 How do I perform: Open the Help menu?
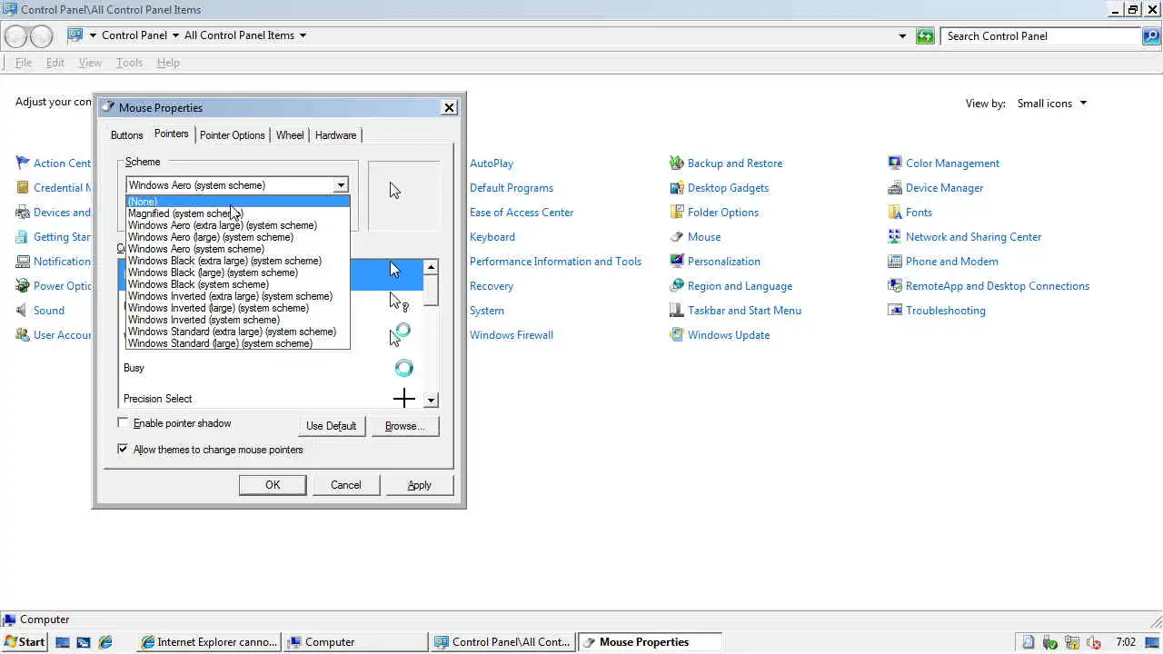168,63
